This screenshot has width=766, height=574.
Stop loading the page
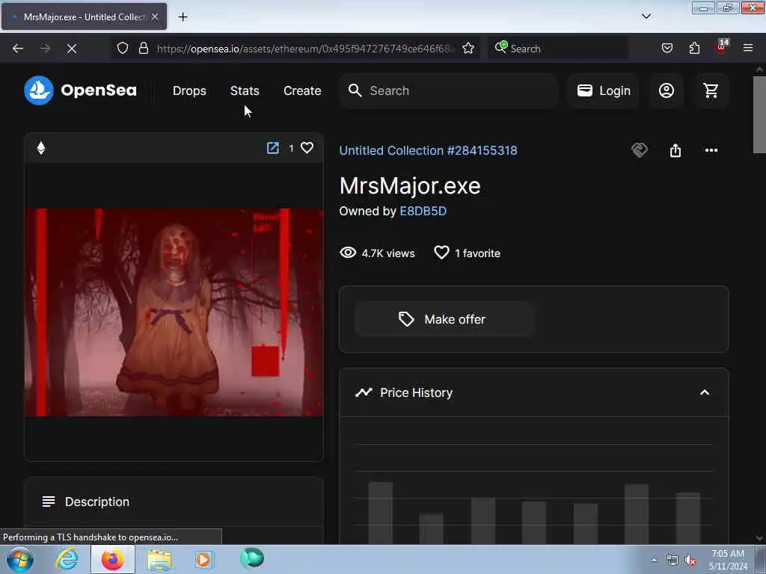click(72, 49)
